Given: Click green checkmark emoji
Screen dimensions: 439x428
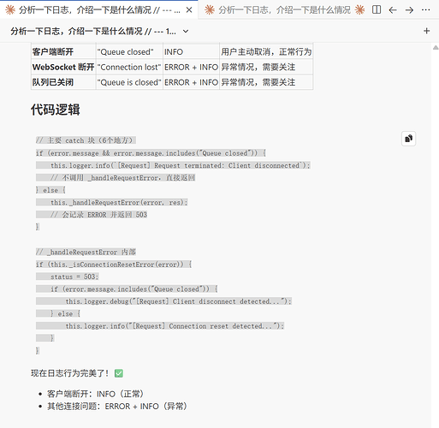Looking at the screenshot, I should 119,373.
